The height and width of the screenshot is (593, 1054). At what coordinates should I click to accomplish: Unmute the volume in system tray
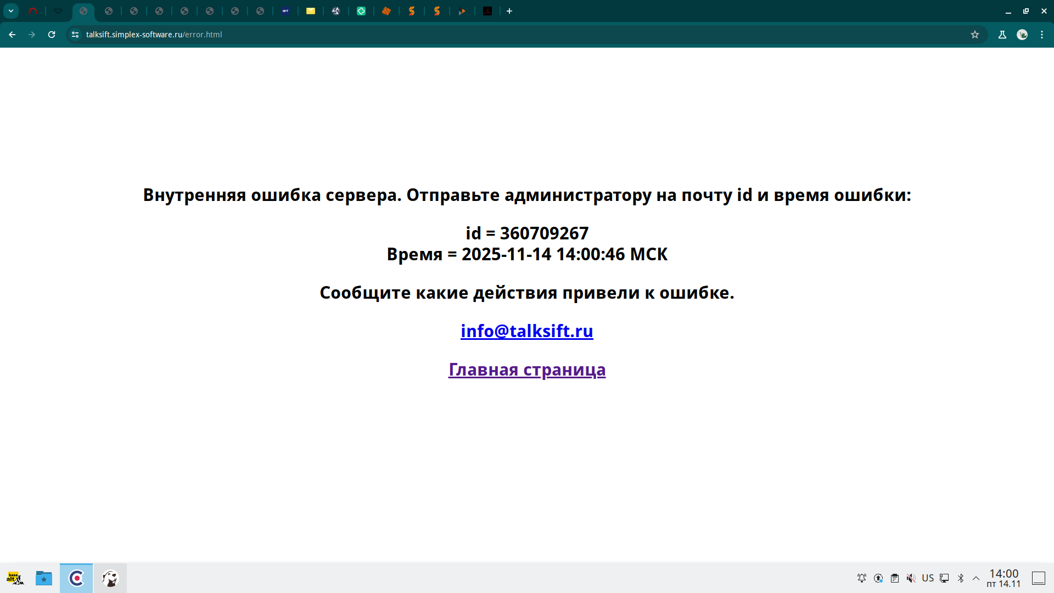[x=911, y=578]
